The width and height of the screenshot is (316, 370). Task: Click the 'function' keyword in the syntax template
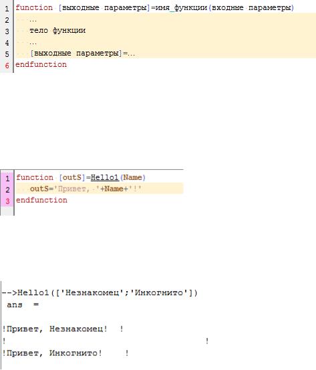34,8
